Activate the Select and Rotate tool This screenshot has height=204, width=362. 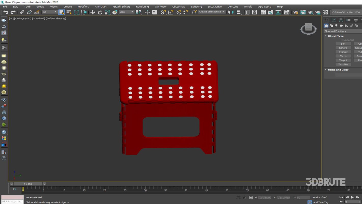(100, 12)
